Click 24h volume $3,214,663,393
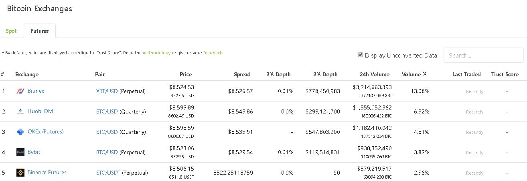Screen dimensions: 527x181 pyautogui.click(x=372, y=87)
